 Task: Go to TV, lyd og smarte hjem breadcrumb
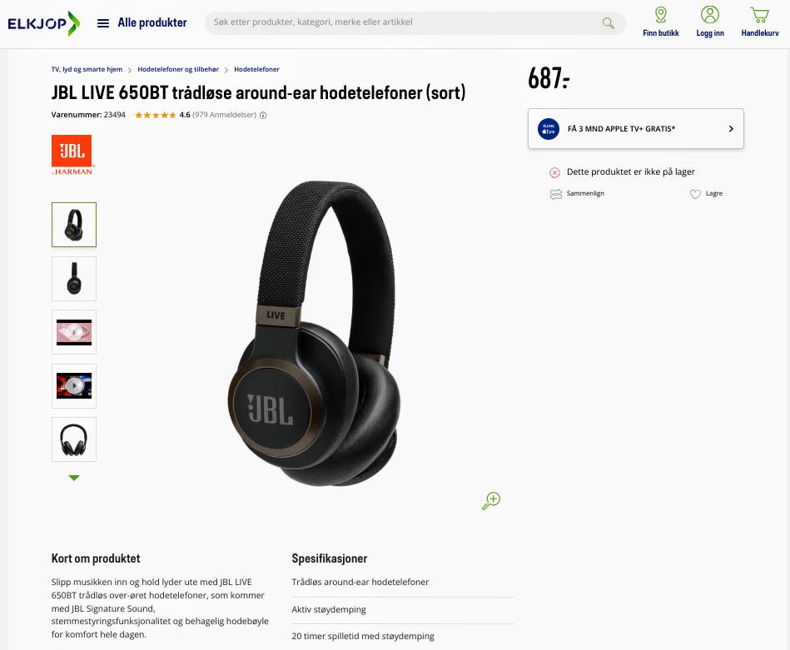click(x=87, y=70)
